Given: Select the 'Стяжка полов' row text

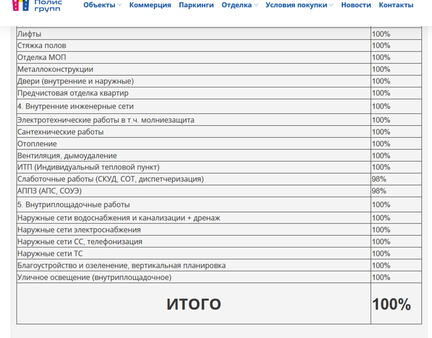Looking at the screenshot, I should [x=41, y=46].
